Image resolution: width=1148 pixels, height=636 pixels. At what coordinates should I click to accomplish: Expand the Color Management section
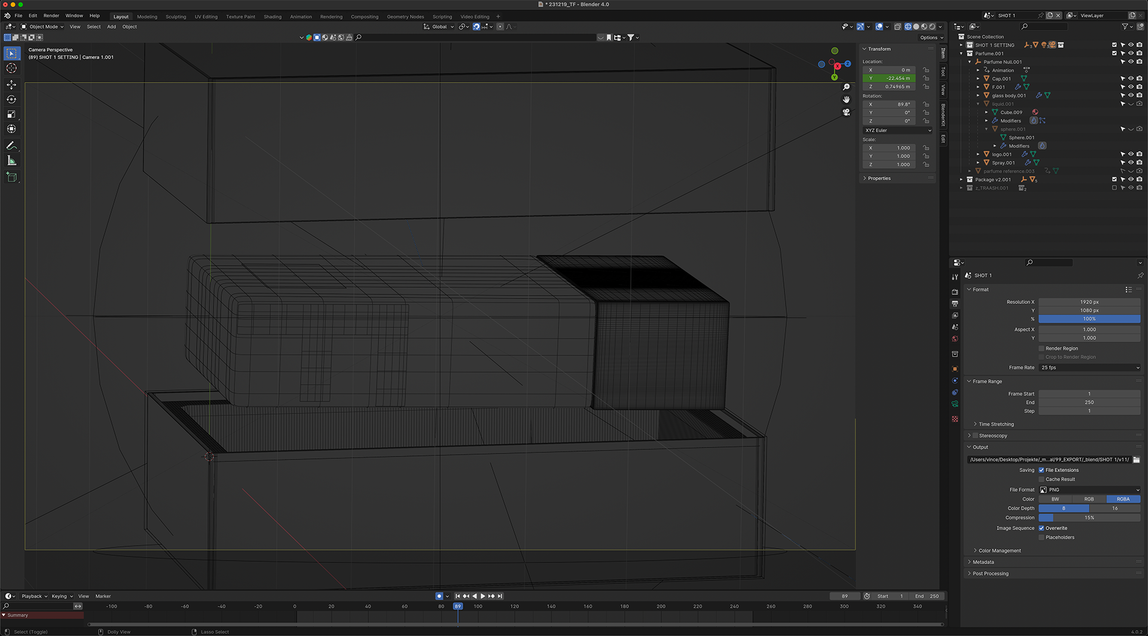[999, 550]
